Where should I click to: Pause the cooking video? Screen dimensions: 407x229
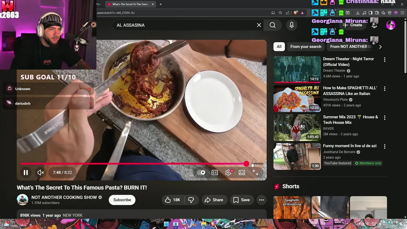(26, 172)
